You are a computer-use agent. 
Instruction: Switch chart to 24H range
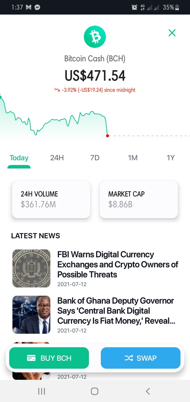click(57, 158)
